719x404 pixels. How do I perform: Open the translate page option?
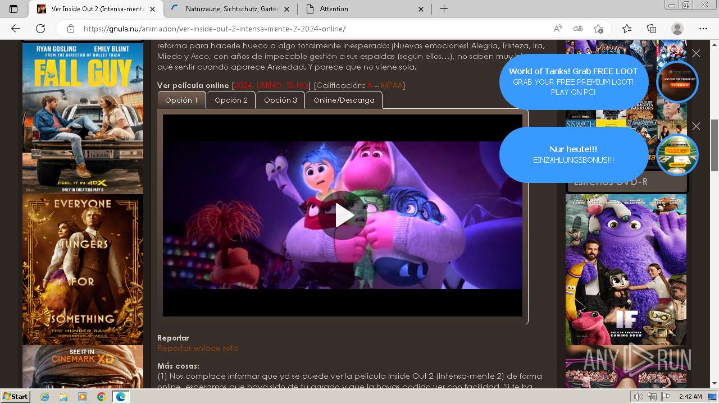click(577, 29)
